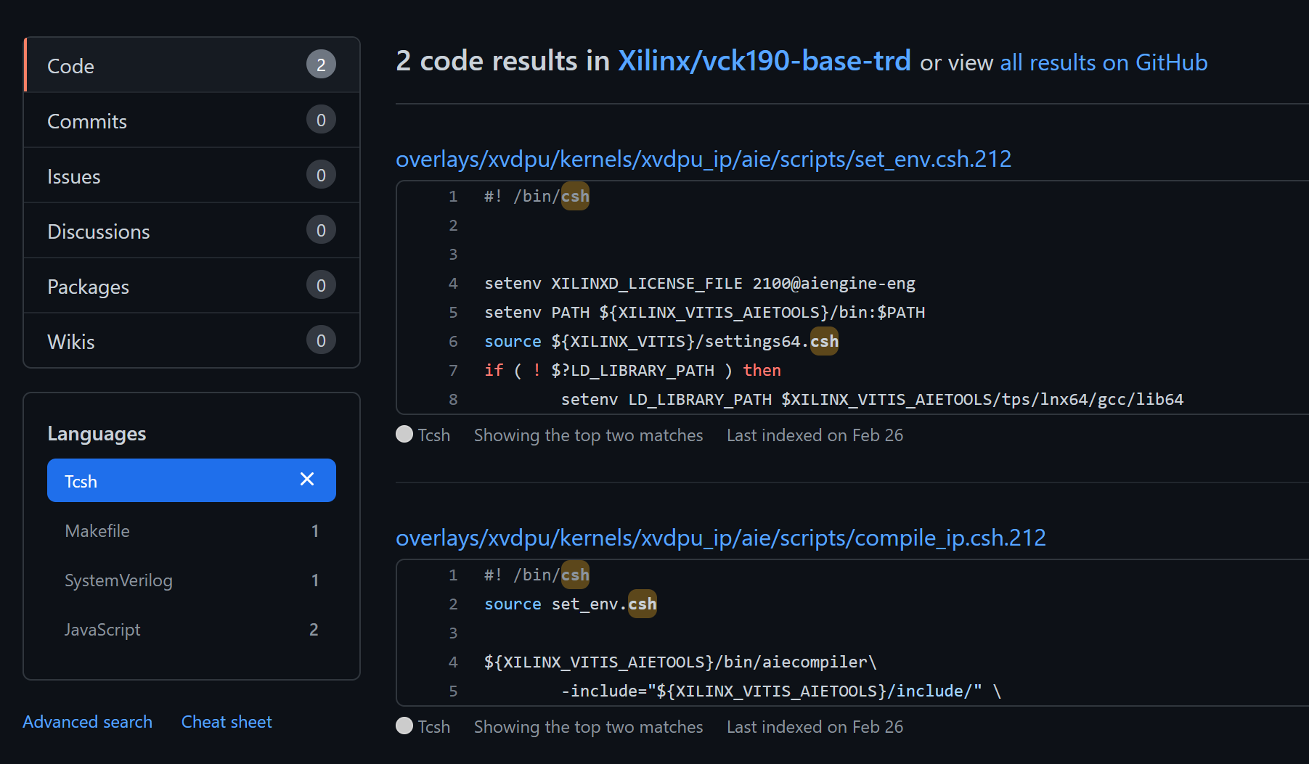Click the Commits count badge showing 0
The width and height of the screenshot is (1309, 764).
pos(321,120)
